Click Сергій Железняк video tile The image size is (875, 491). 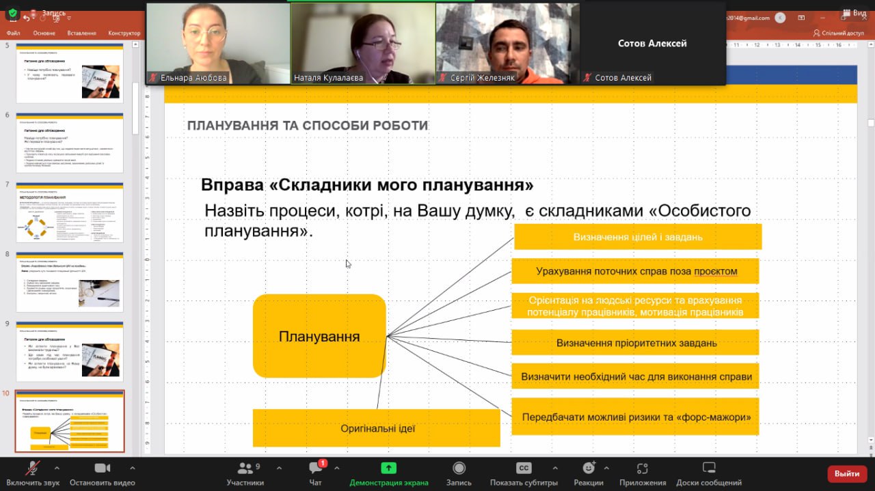[x=508, y=43]
